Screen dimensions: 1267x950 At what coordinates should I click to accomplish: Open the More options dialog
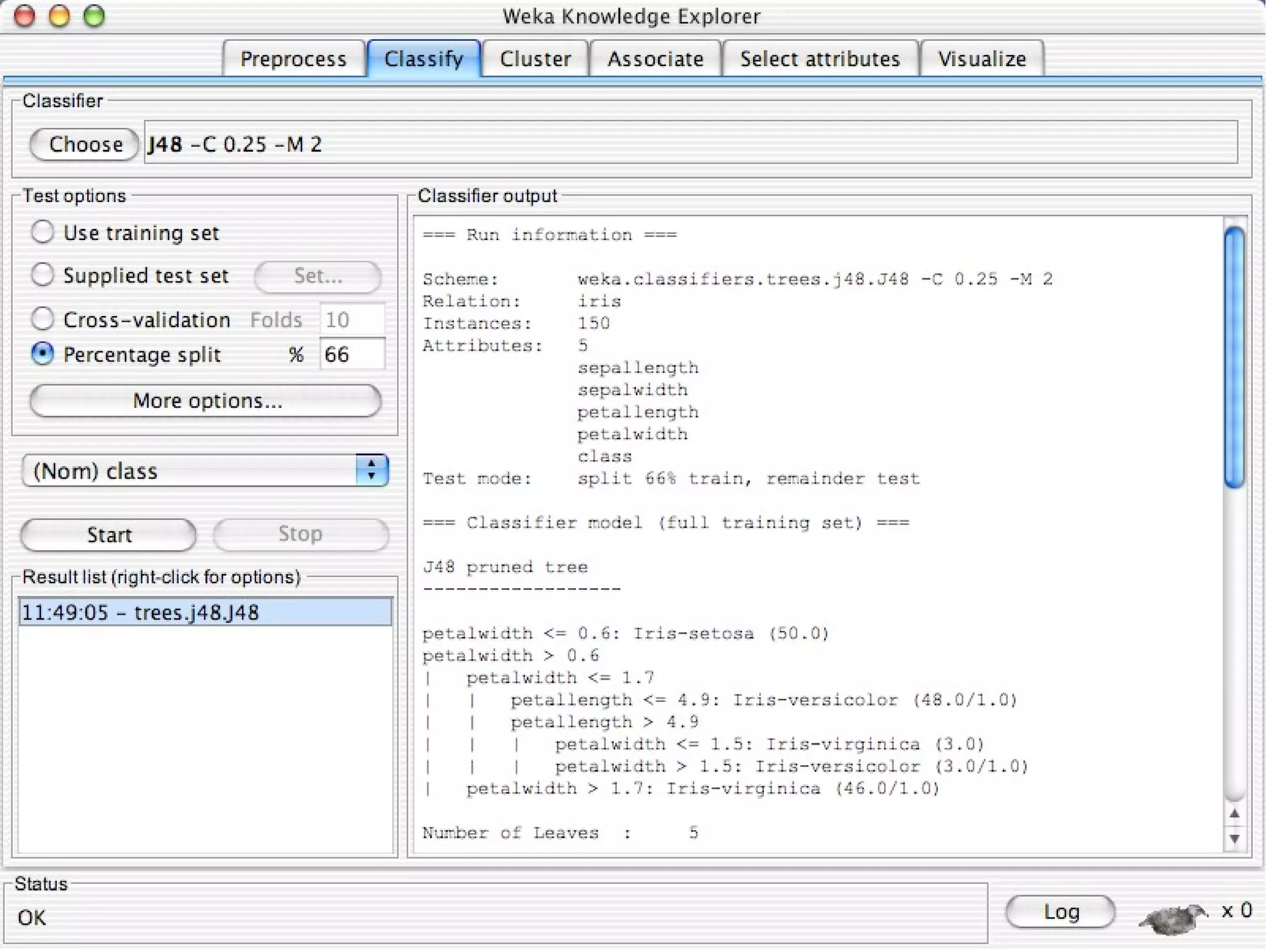(x=205, y=401)
